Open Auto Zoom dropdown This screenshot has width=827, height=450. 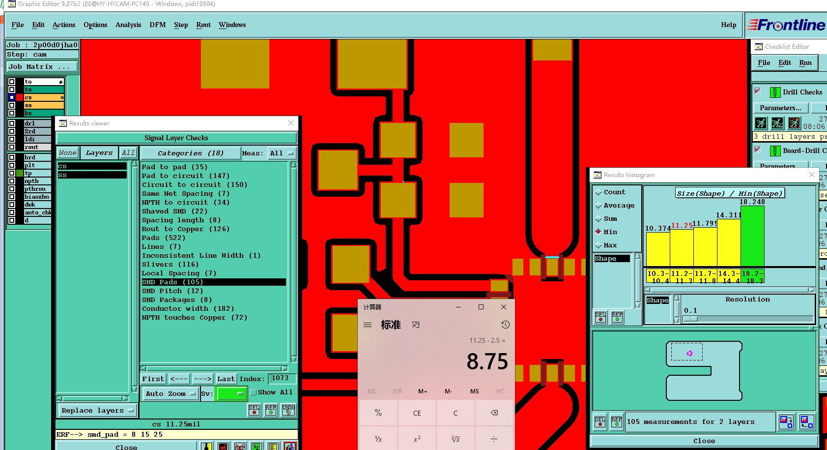click(x=170, y=393)
